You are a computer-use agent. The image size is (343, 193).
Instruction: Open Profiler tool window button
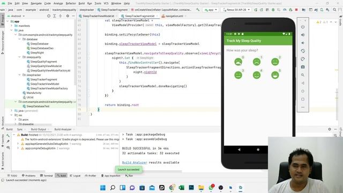(x=91, y=176)
